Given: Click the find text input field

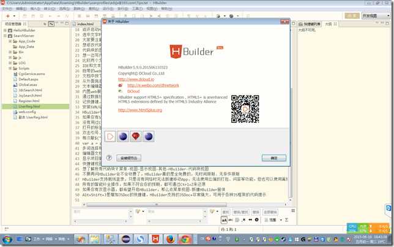Looking at the screenshot, I should click(102, 214).
